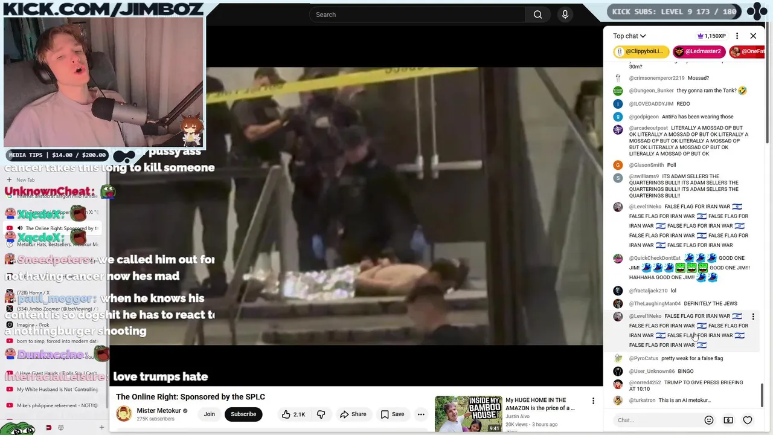Open the bamboo house video thumbnail
The width and height of the screenshot is (773, 435).
pos(468,414)
